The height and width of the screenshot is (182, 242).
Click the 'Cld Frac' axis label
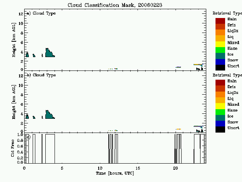point(13,148)
